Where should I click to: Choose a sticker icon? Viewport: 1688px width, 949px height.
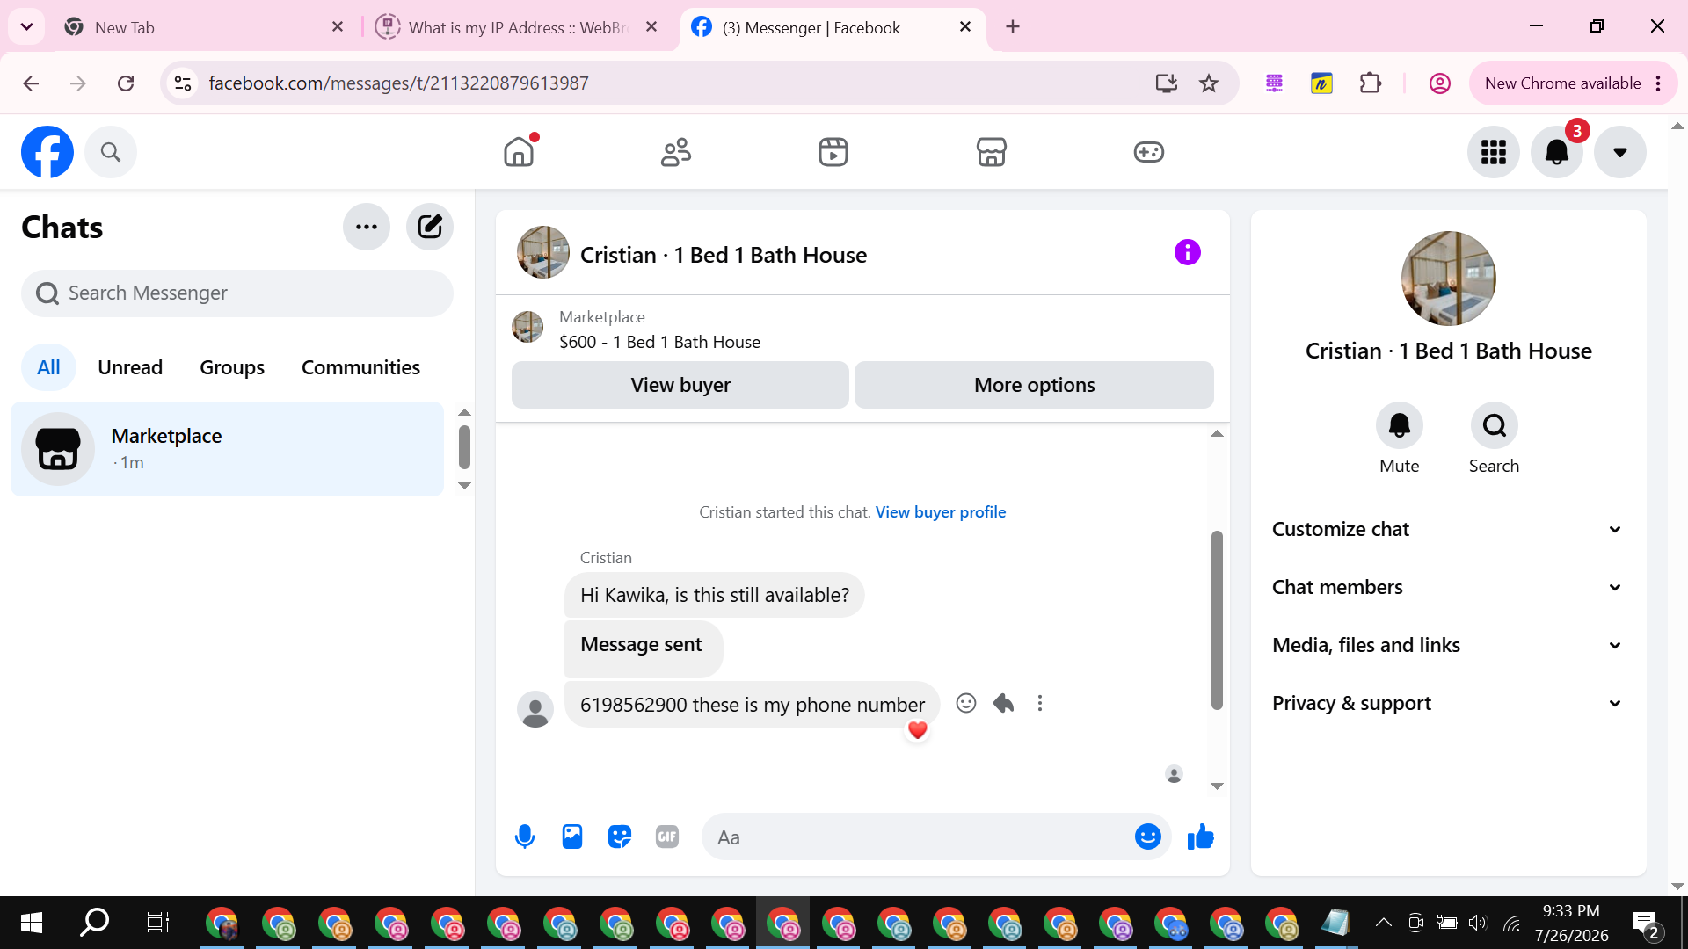tap(620, 837)
